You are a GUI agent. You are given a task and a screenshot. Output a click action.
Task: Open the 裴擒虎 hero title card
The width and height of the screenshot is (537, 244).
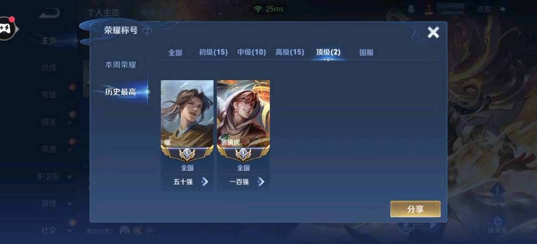coord(243,135)
